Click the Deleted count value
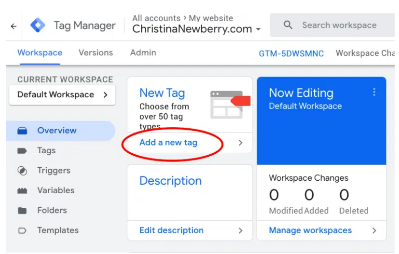The height and width of the screenshot is (254, 399). [x=344, y=195]
